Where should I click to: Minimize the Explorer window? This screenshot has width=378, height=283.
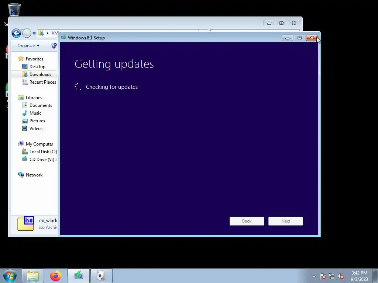coord(269,23)
